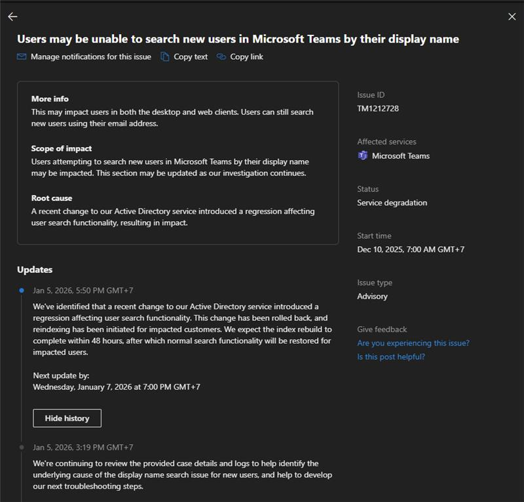Click 'Is this post helpful?' link
The width and height of the screenshot is (524, 502).
[391, 357]
